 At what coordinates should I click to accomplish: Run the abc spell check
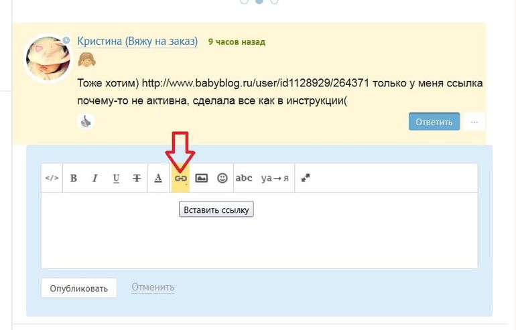[244, 178]
